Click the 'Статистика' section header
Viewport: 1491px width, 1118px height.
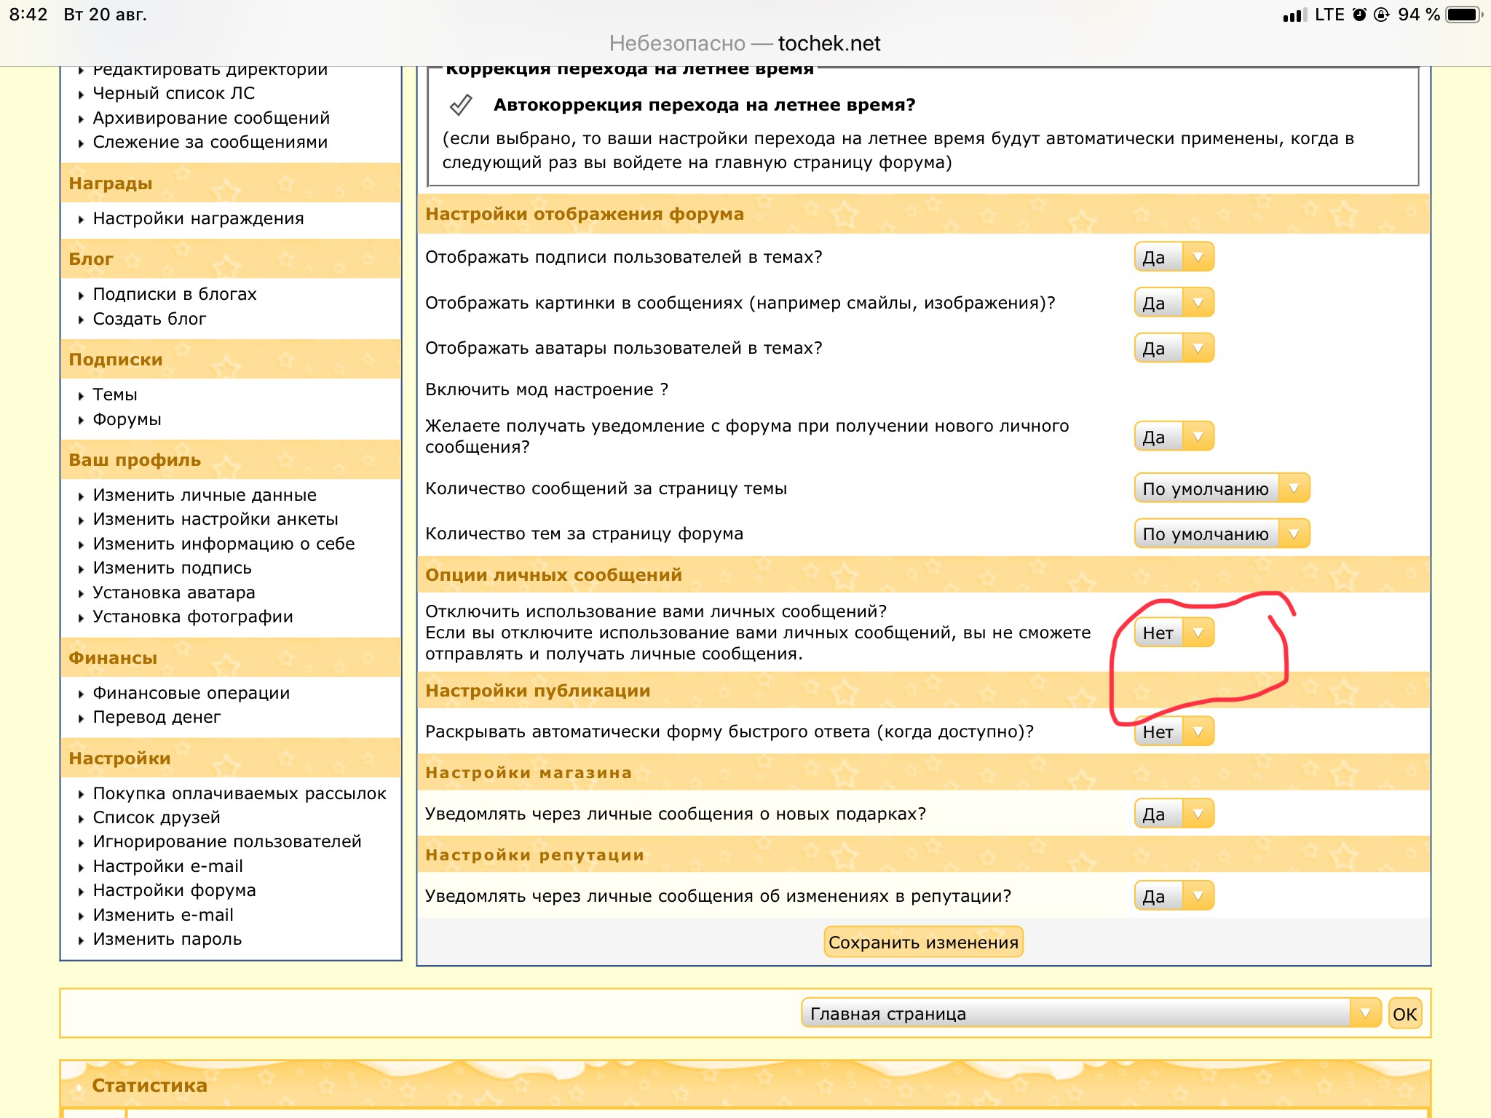149,1085
